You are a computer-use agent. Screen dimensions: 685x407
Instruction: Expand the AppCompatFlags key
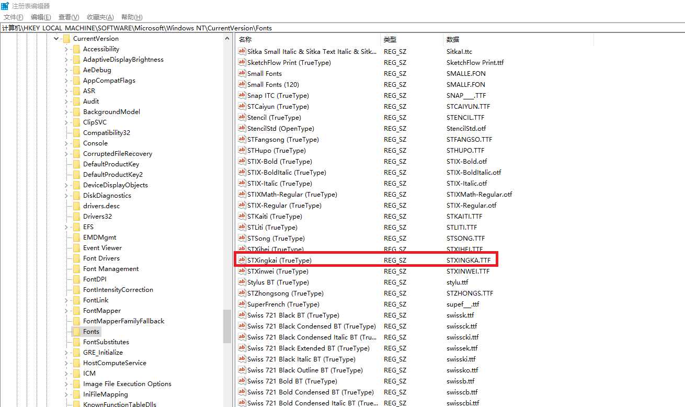pyautogui.click(x=66, y=80)
